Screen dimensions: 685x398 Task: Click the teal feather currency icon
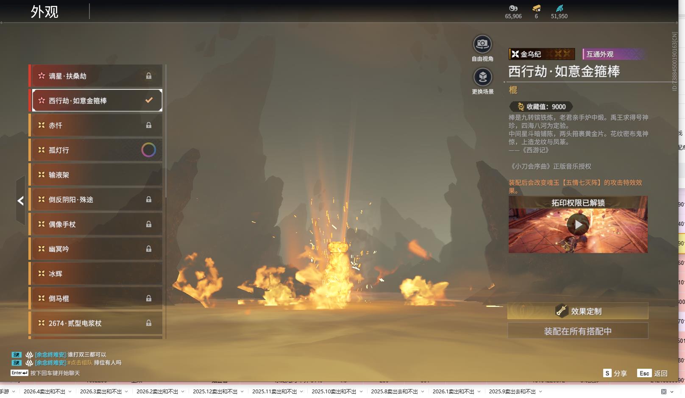pos(560,8)
